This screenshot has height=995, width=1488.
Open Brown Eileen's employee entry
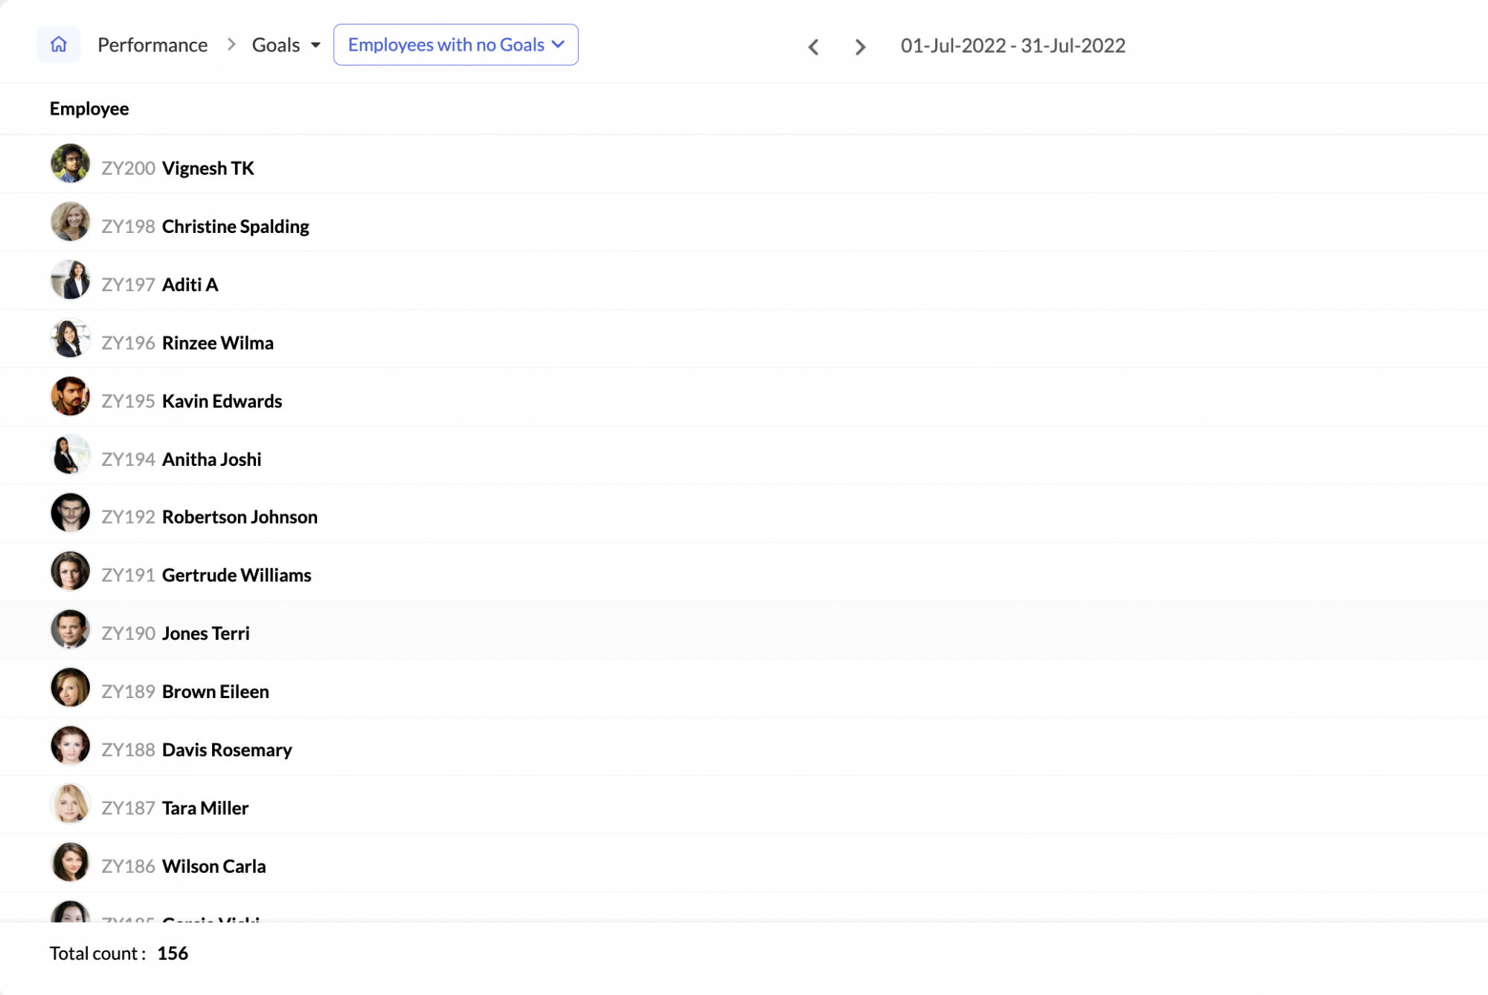point(215,691)
